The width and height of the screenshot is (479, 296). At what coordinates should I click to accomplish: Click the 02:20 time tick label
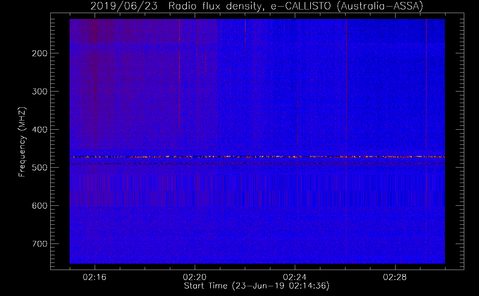(195, 277)
